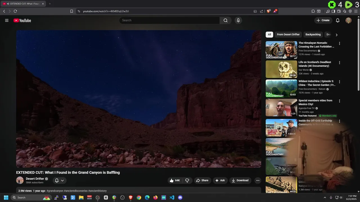Open YouTube notifications bell

(338, 20)
